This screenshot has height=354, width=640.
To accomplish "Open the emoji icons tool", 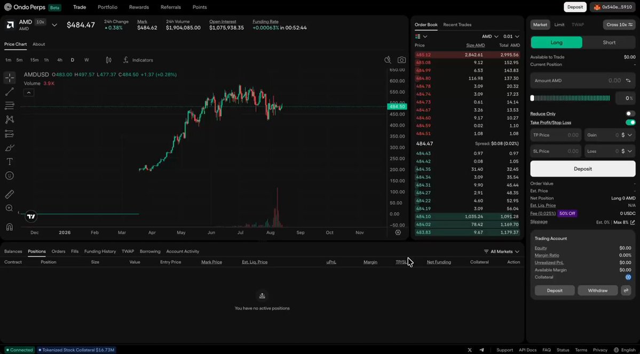I will coord(10,175).
